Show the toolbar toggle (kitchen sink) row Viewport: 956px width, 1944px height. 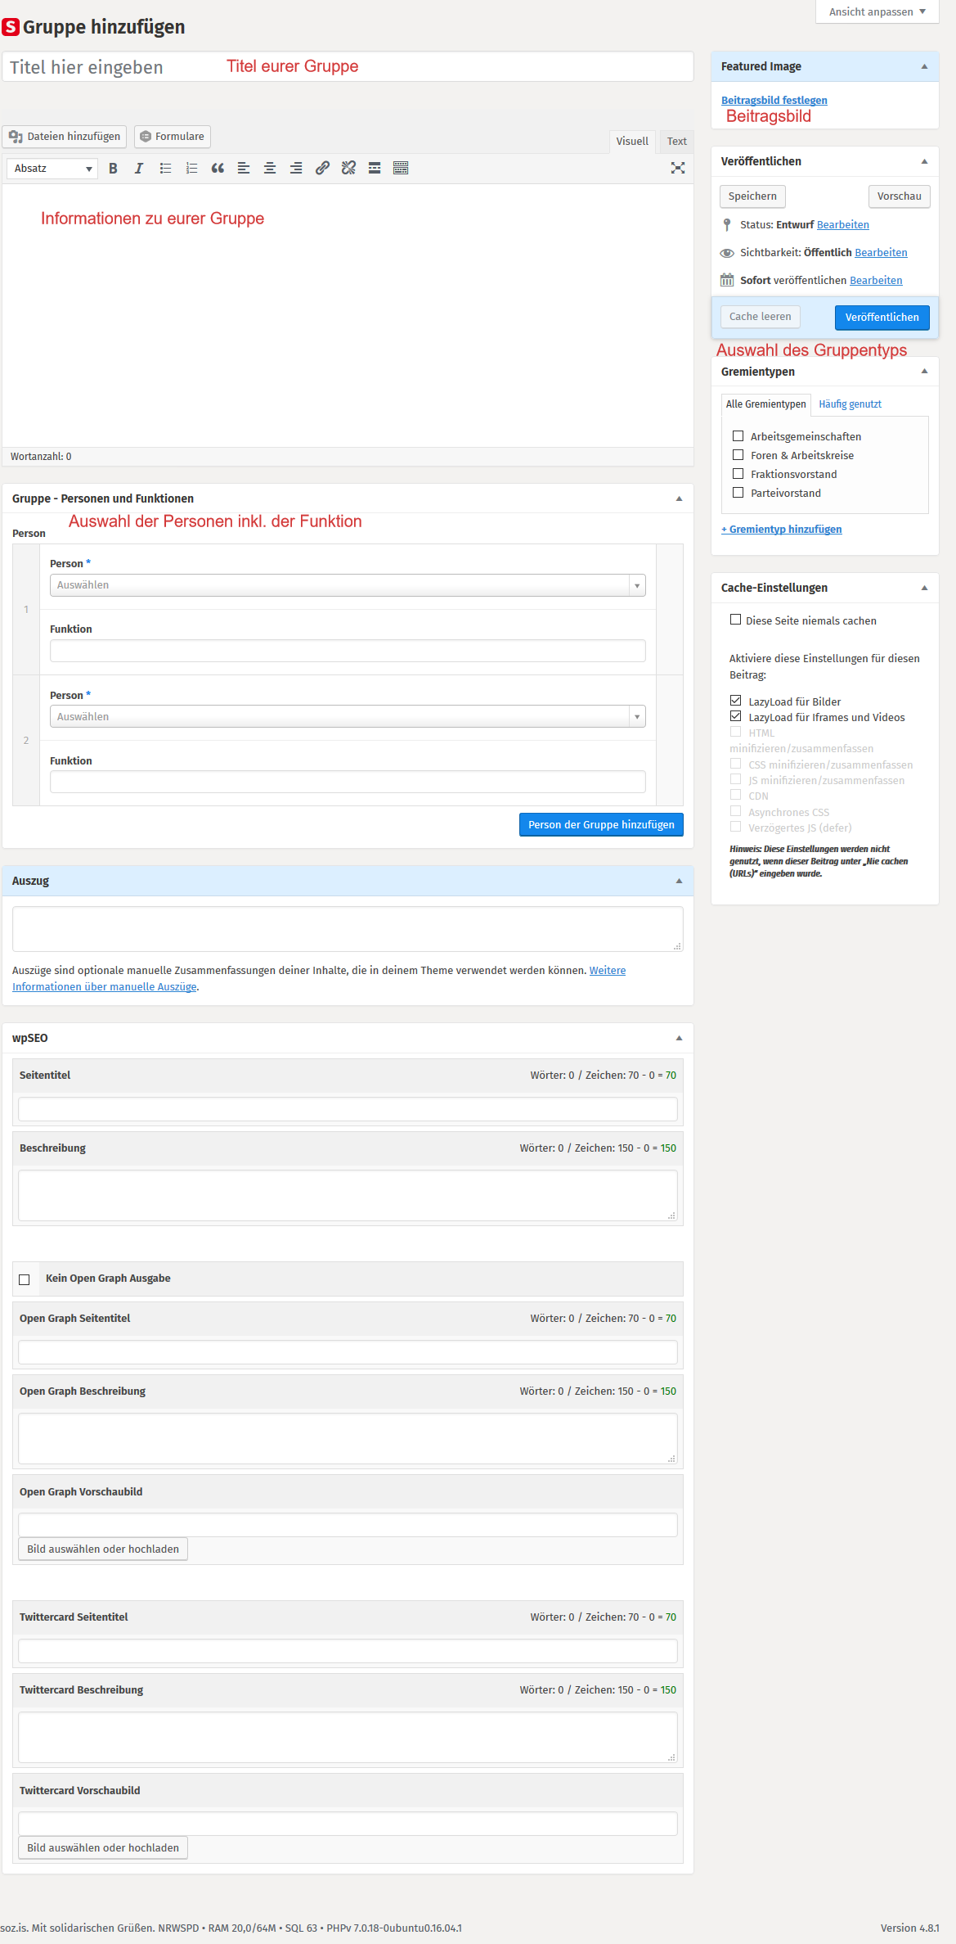(401, 169)
